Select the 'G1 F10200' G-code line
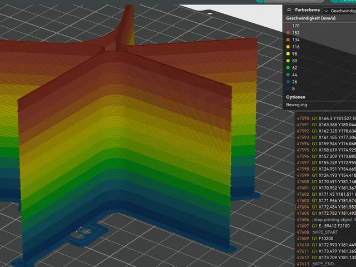 [x=326, y=239]
